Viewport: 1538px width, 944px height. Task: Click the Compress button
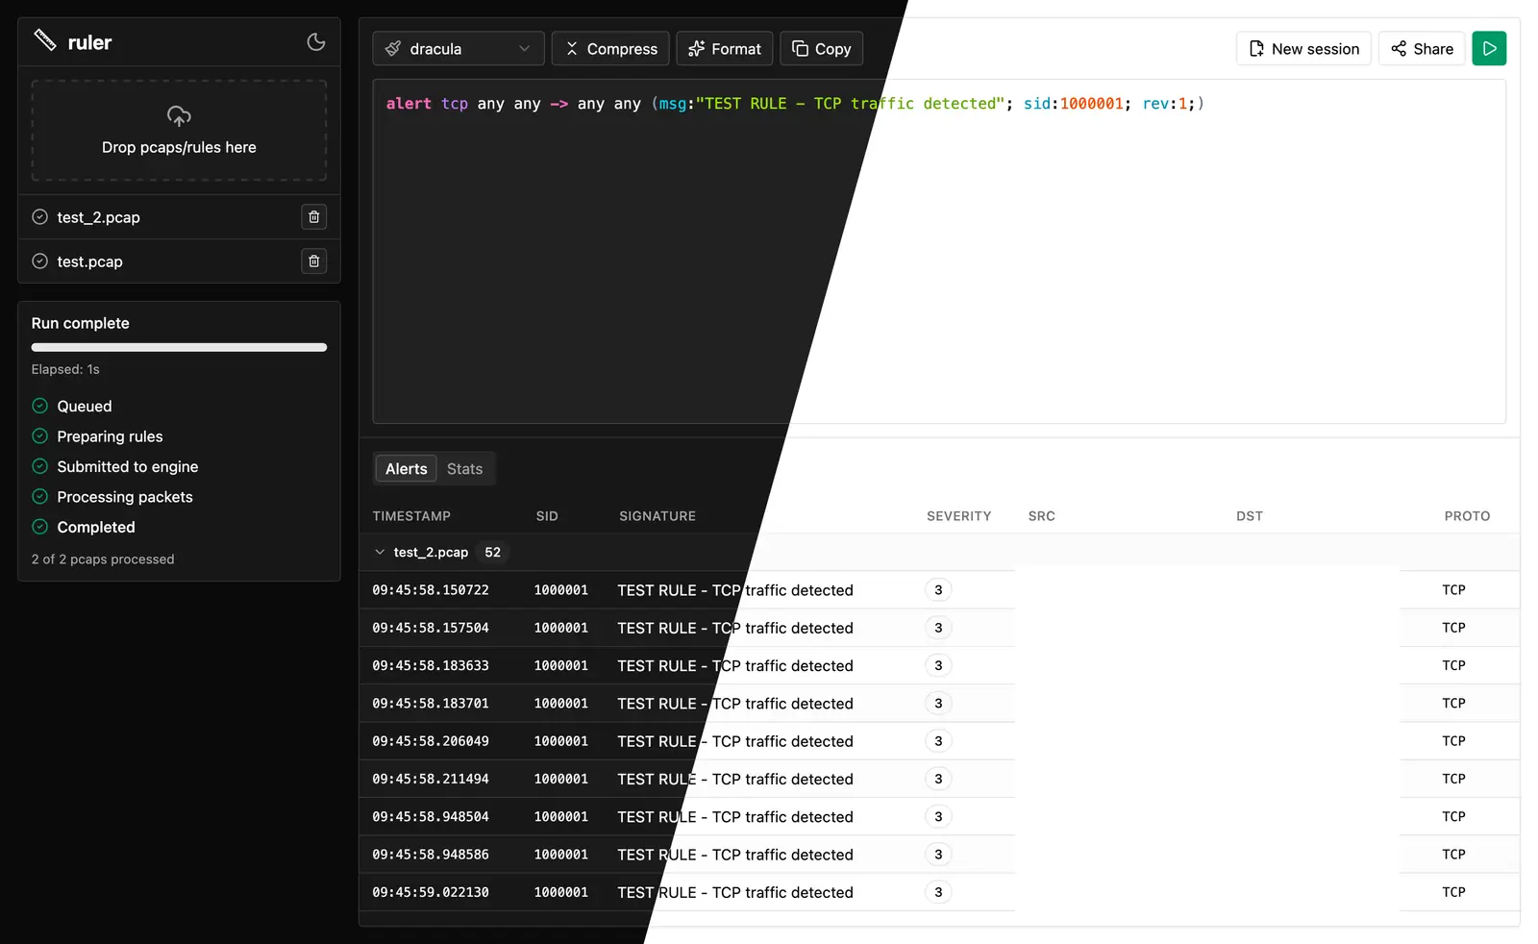(610, 49)
